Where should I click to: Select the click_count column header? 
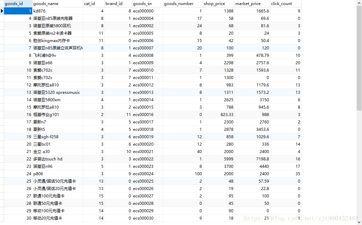(x=285, y=3)
